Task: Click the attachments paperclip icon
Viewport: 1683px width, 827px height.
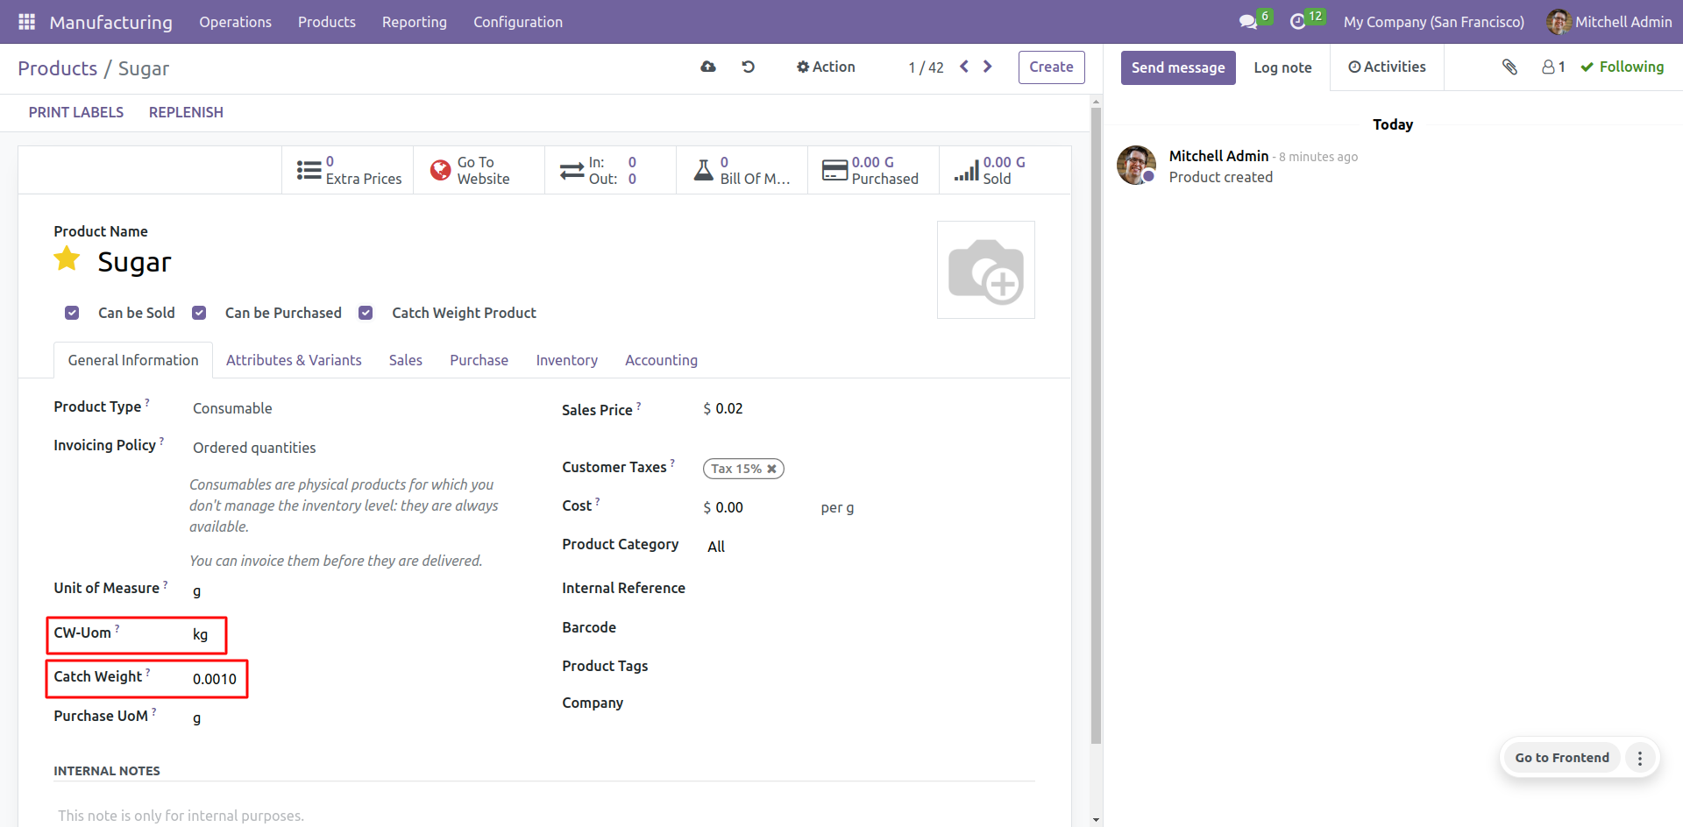Action: pos(1509,67)
